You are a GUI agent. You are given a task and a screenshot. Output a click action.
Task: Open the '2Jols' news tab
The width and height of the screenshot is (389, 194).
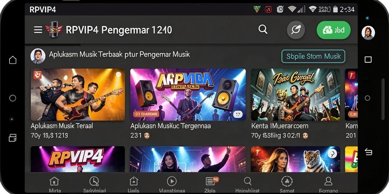(x=211, y=185)
